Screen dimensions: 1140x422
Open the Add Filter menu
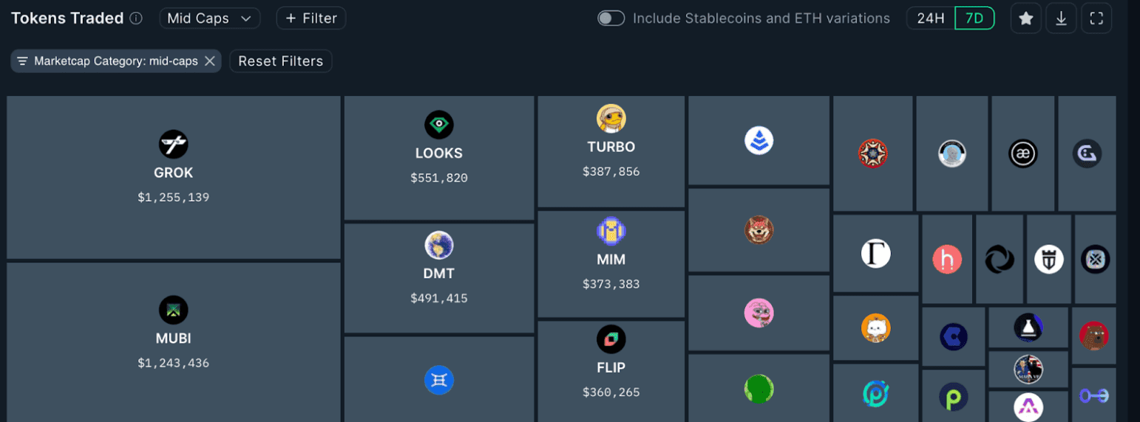point(311,18)
